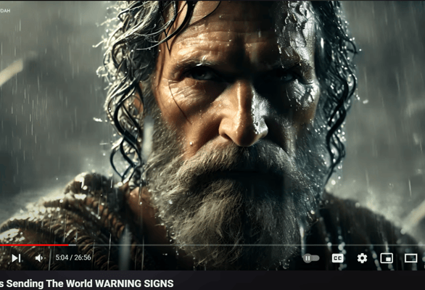This screenshot has height=290, width=425.
Task: Mute the video volume
Action: pyautogui.click(x=39, y=258)
